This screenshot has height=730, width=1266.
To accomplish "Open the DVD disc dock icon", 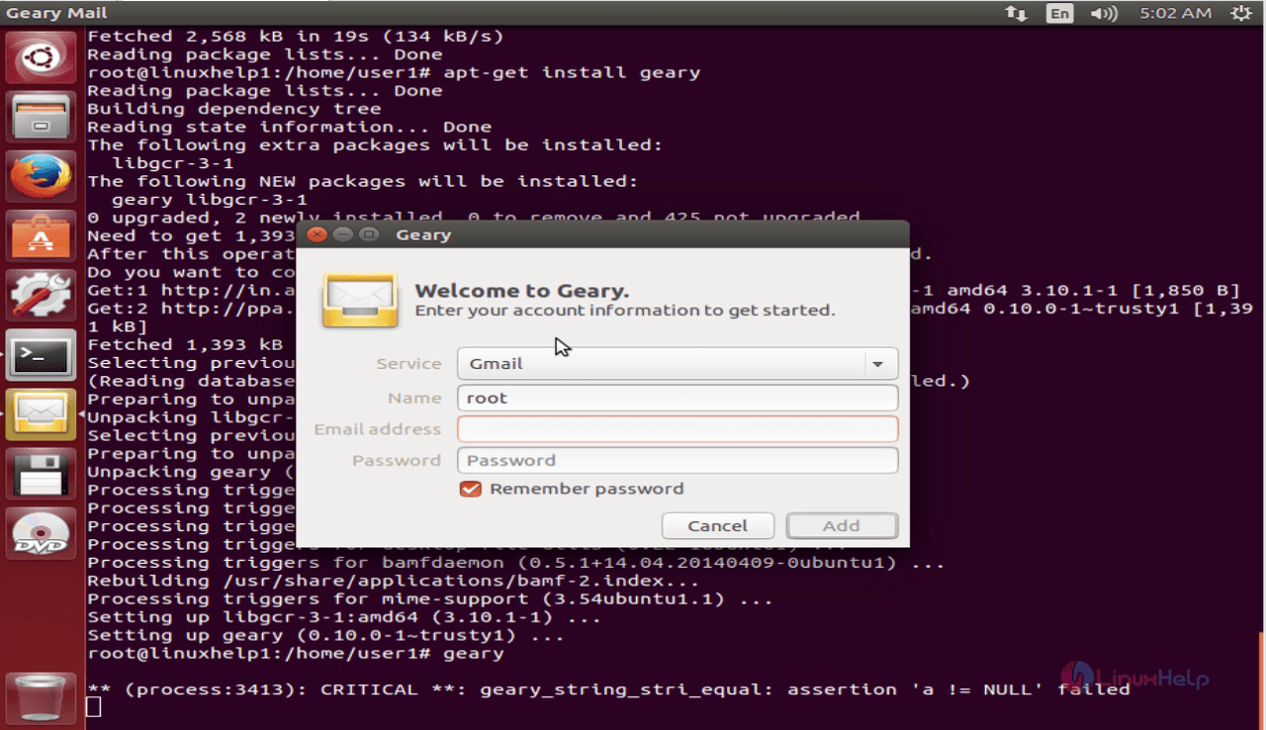I will (41, 533).
